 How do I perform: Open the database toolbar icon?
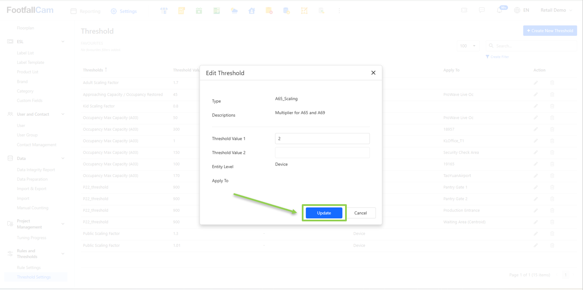pyautogui.click(x=286, y=11)
